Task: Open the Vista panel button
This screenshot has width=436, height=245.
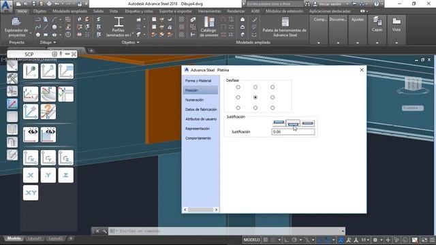Action: click(396, 24)
